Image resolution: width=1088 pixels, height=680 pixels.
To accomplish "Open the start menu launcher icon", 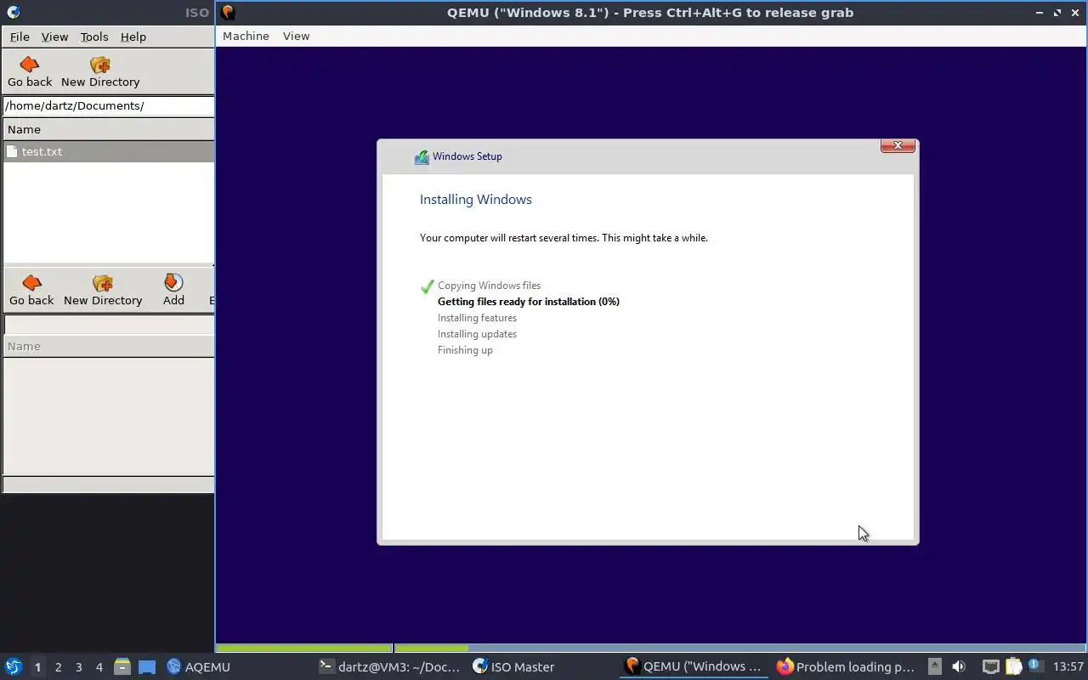I will (13, 667).
